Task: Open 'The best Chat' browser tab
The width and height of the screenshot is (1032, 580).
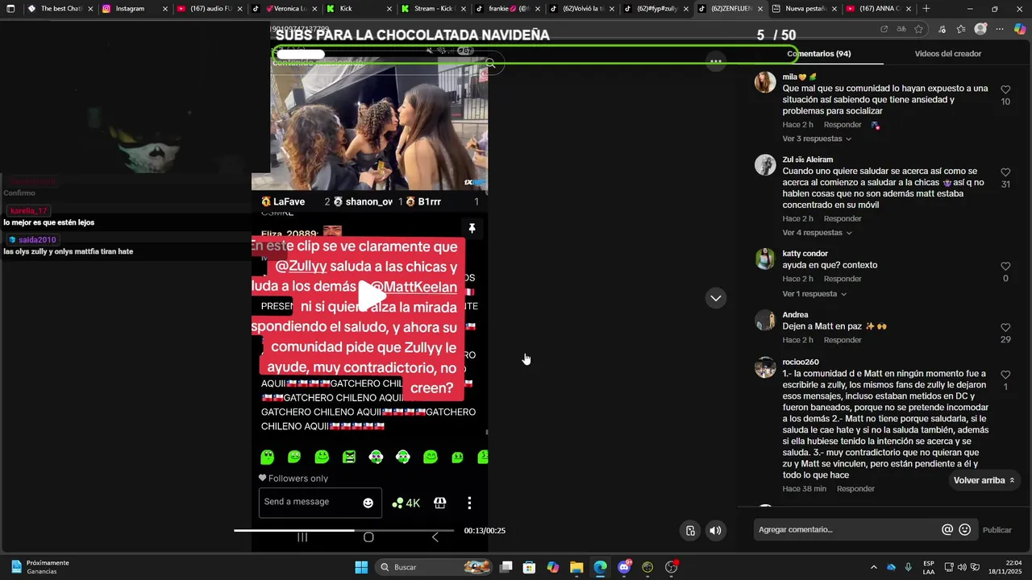Action: (x=61, y=9)
